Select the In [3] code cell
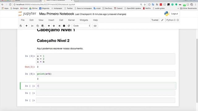Viewport: 198px width, 111px height. [x=105, y=59]
